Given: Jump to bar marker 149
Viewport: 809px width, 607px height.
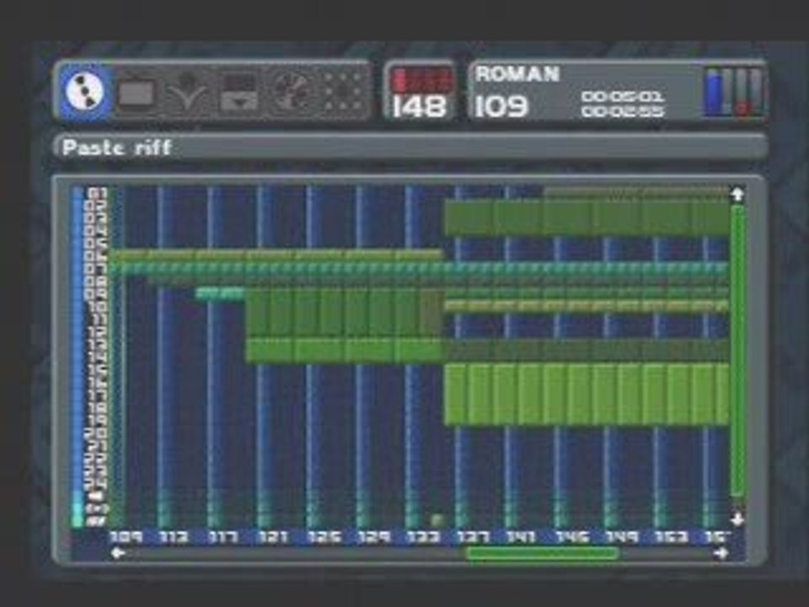Looking at the screenshot, I should click(x=622, y=537).
